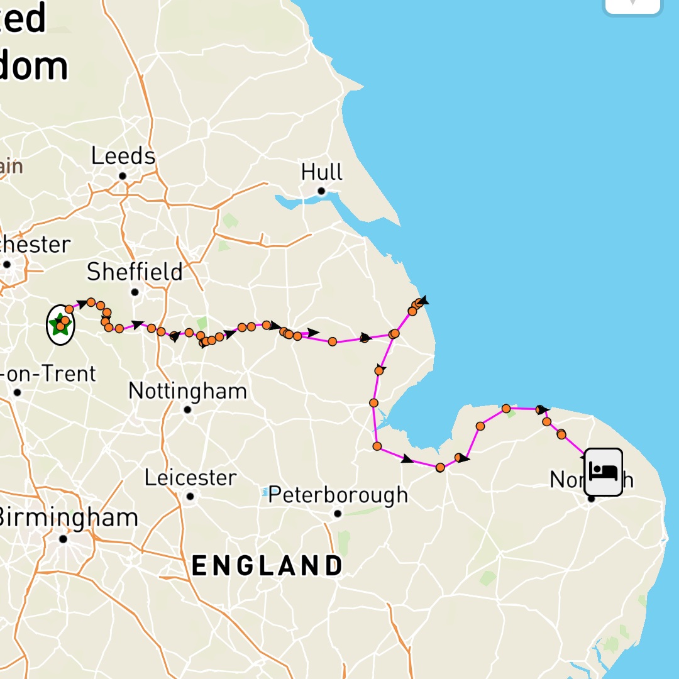
Task: Select the Leeds city label
Action: click(x=123, y=156)
